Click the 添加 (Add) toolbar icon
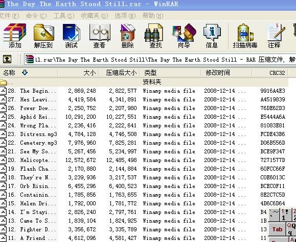This screenshot has width=296, height=242. click(x=14, y=35)
